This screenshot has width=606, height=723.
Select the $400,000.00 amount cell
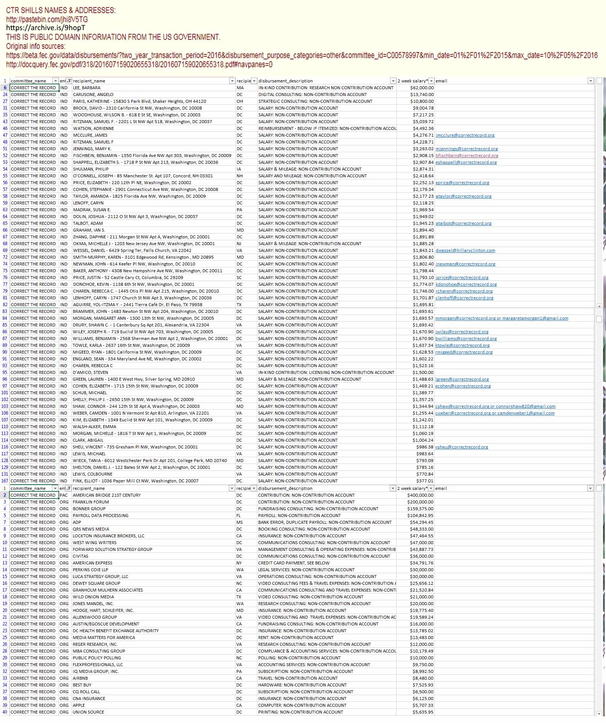pos(415,495)
